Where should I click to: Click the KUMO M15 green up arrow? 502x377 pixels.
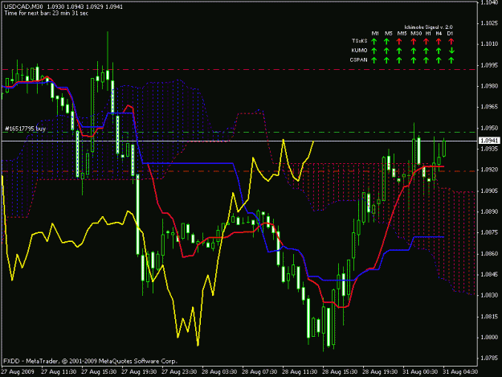click(399, 51)
